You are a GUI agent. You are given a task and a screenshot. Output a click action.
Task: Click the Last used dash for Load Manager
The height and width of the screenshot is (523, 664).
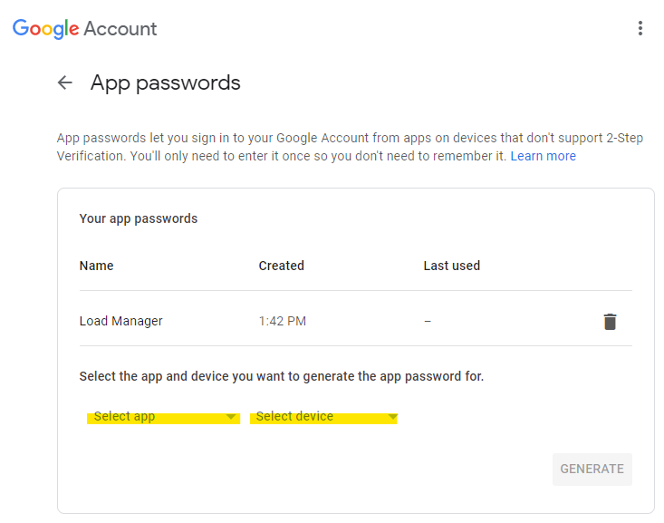[x=428, y=322]
